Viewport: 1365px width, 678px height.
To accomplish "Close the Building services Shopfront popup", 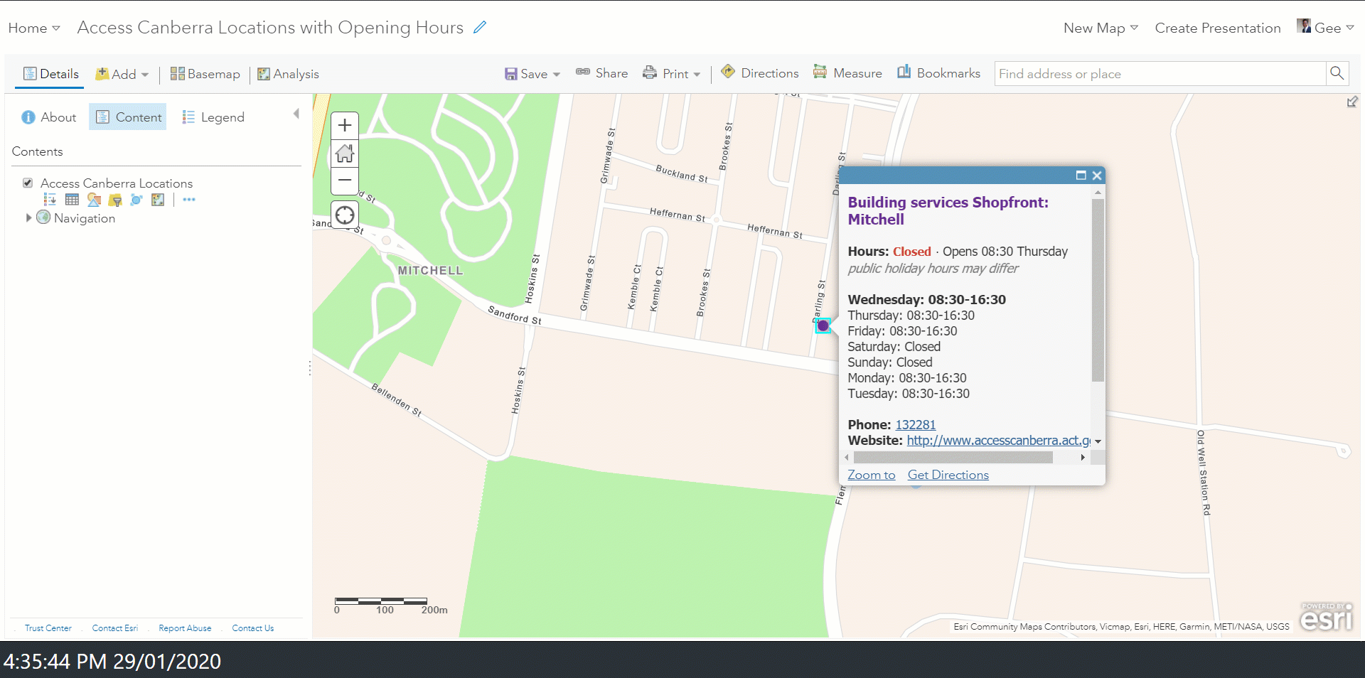I will point(1097,176).
